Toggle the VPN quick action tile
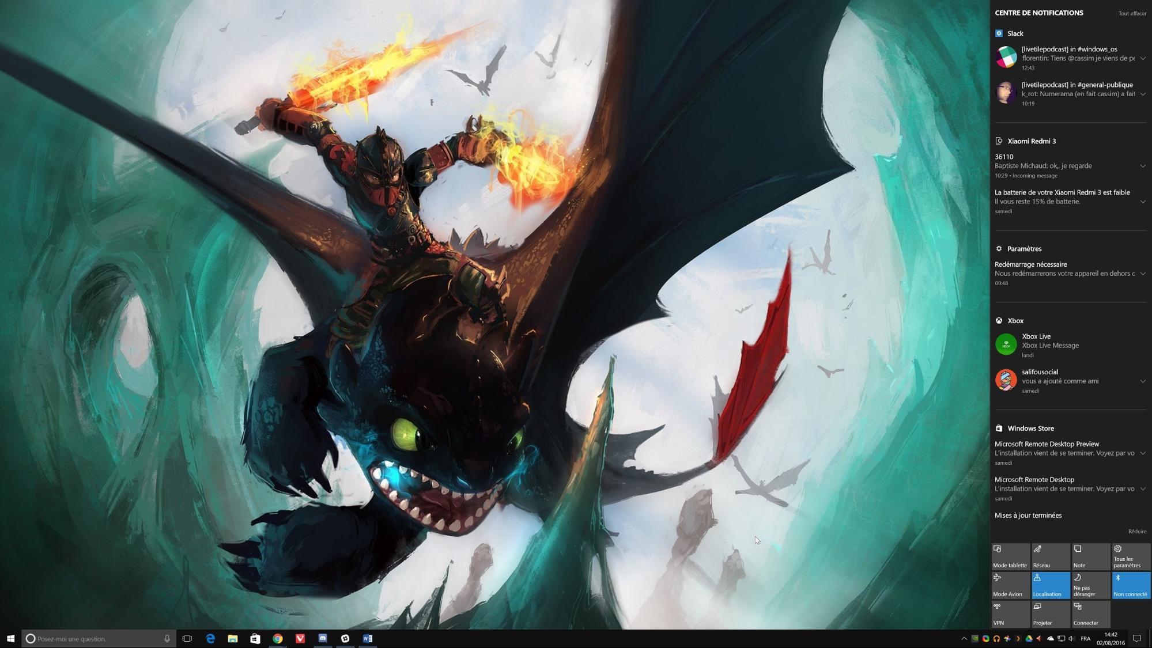This screenshot has height=648, width=1152. pyautogui.click(x=1011, y=614)
